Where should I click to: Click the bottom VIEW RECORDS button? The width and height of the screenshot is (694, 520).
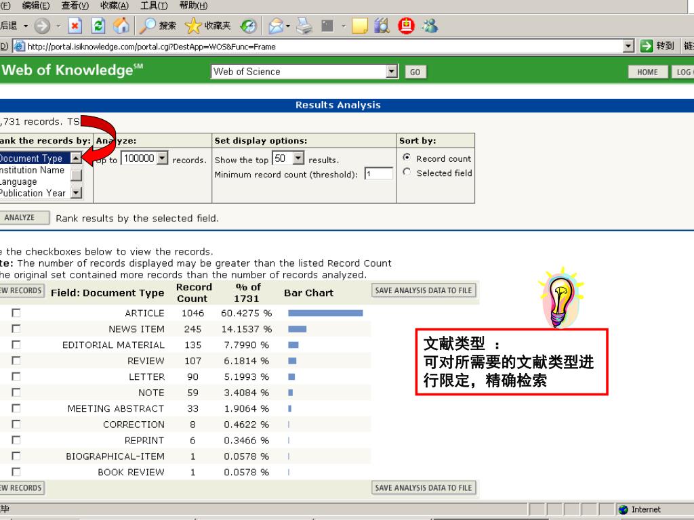click(22, 487)
